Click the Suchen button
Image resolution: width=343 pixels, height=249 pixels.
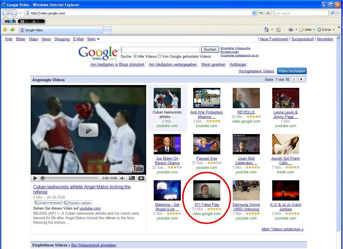pos(210,50)
